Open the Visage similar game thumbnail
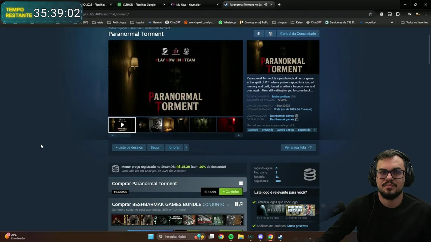The width and height of the screenshot is (431, 242). click(x=271, y=210)
